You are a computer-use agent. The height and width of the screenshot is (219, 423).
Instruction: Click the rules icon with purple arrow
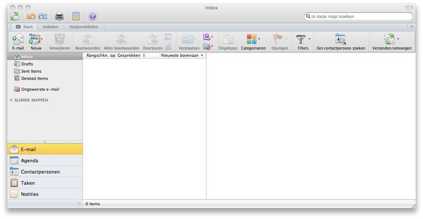[x=207, y=36]
